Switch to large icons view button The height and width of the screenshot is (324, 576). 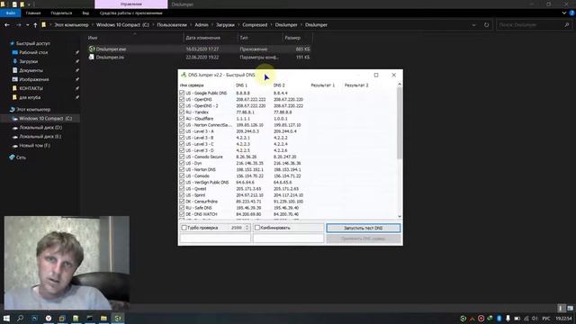pyautogui.click(x=570, y=308)
